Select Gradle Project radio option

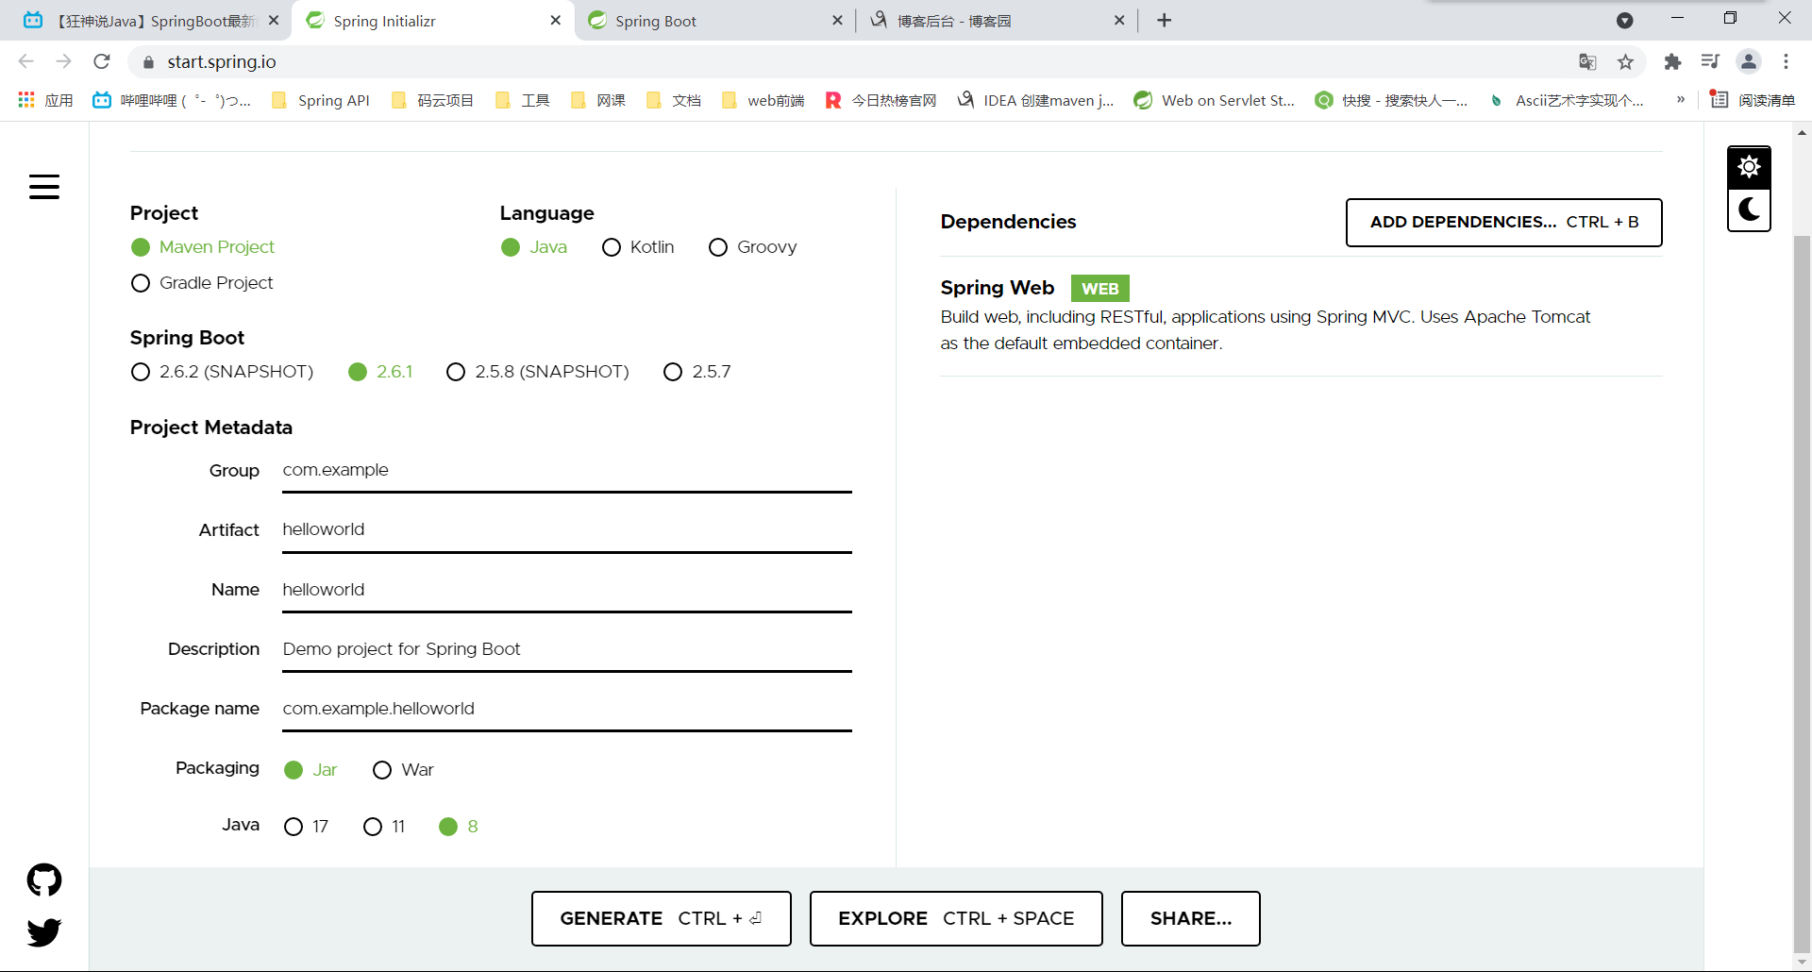pos(202,283)
